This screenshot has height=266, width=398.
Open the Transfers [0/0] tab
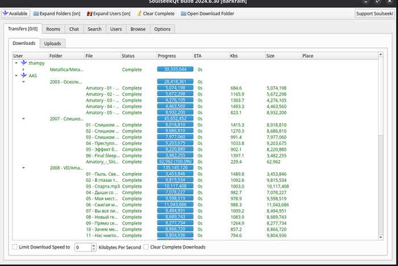click(23, 28)
